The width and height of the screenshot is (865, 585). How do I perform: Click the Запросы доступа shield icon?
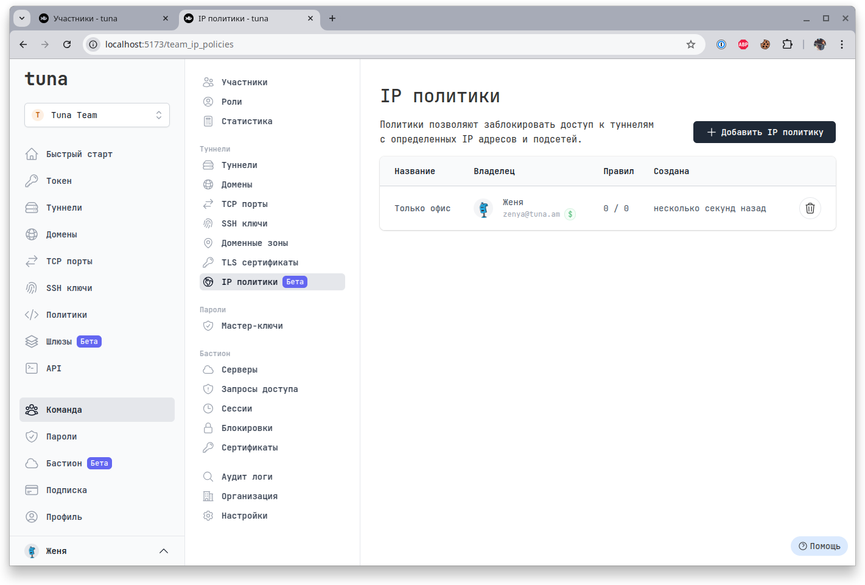(208, 388)
